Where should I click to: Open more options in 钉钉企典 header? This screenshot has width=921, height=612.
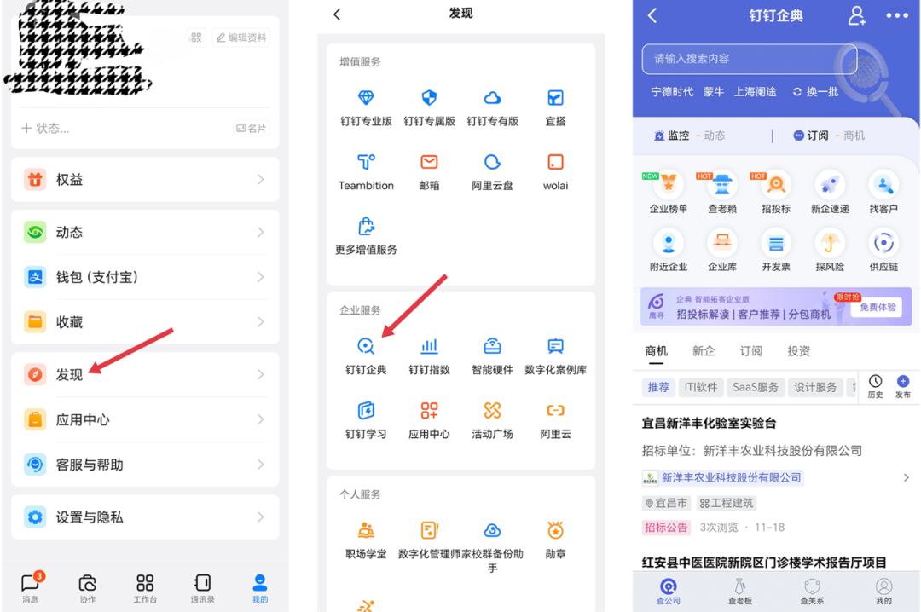[897, 16]
